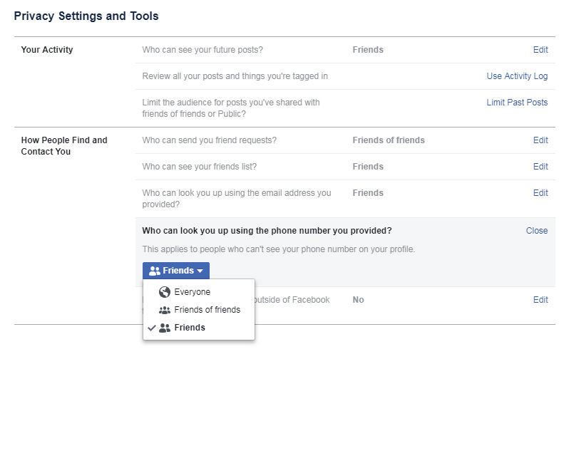
Task: Expand the "Who can see your future posts?" row
Action: click(203, 50)
